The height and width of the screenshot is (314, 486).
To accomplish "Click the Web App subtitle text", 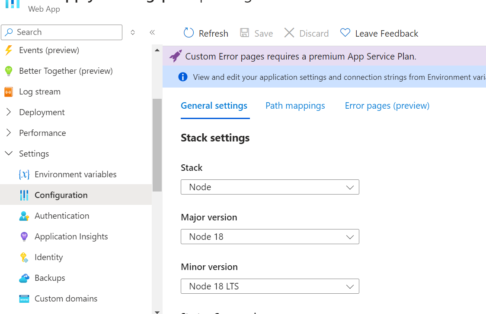I will coord(44,9).
